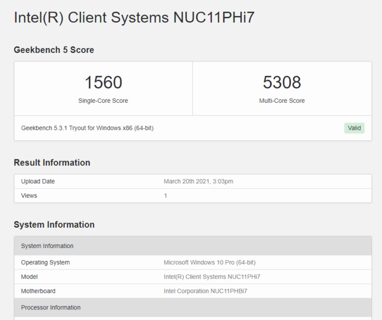The image size is (382, 320).
Task: Click the Operating System row label
Action: (x=45, y=262)
